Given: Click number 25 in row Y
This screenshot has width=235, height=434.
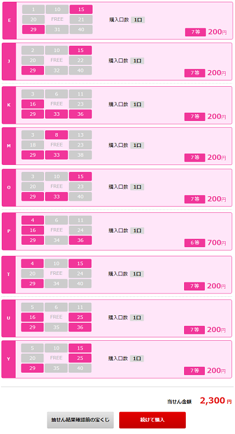Looking at the screenshot, I should click(80, 358).
